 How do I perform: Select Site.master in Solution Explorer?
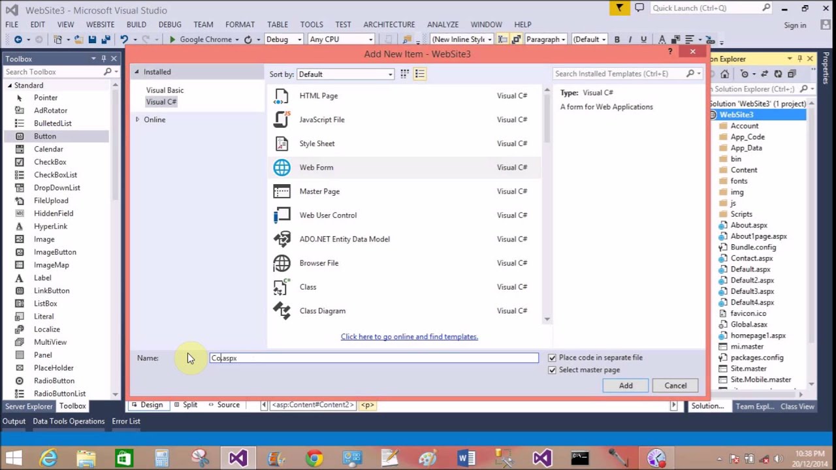(748, 369)
